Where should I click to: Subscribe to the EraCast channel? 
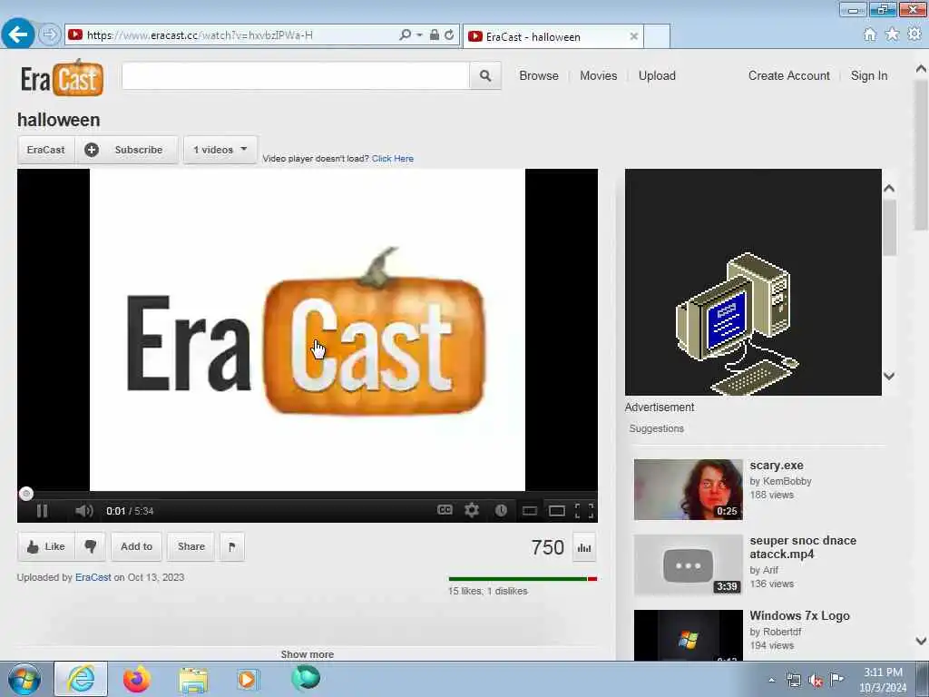click(x=127, y=150)
